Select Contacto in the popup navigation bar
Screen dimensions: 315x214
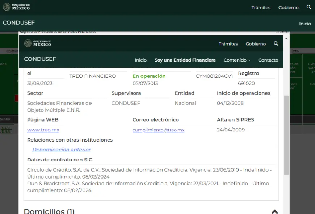tap(268, 60)
